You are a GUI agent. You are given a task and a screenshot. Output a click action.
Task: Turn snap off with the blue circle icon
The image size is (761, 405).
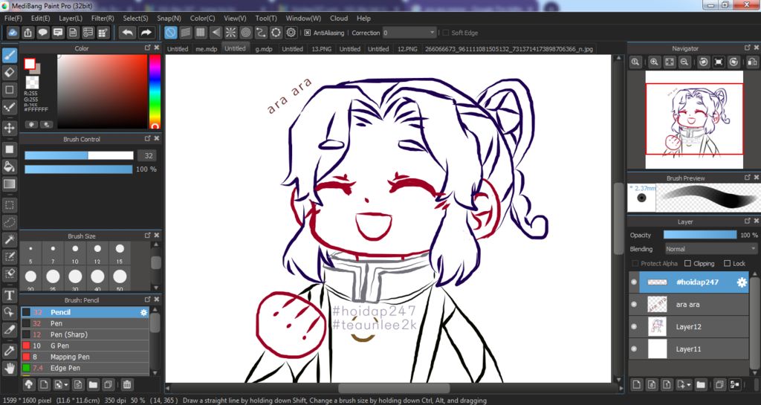pos(170,33)
